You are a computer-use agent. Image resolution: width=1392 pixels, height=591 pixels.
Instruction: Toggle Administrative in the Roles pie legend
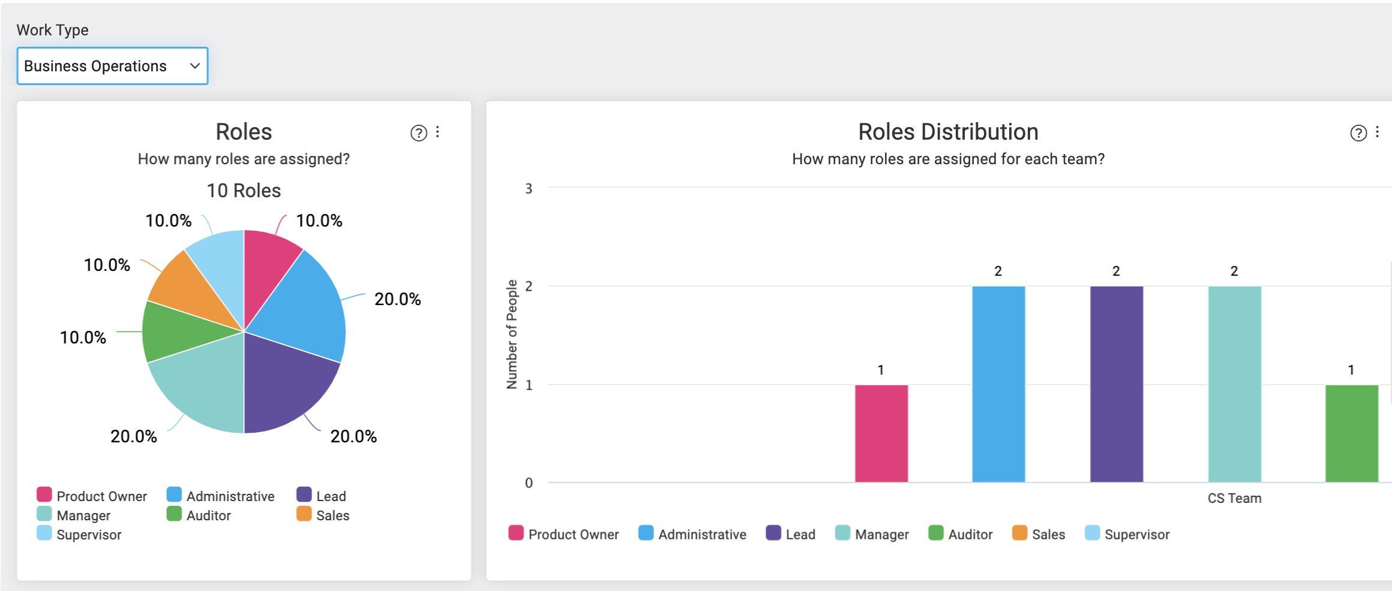[x=221, y=496]
